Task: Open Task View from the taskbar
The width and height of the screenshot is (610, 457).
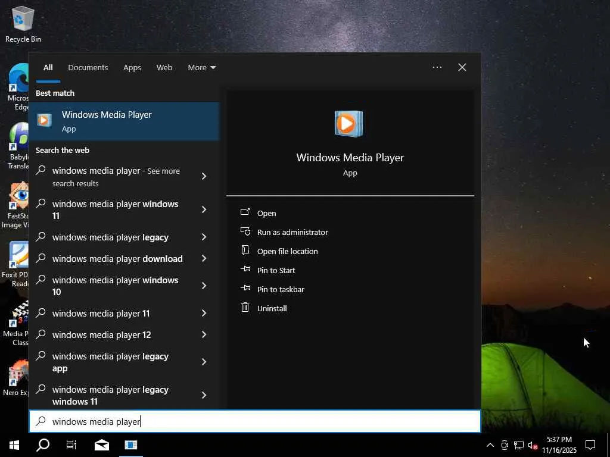Action: 71,445
